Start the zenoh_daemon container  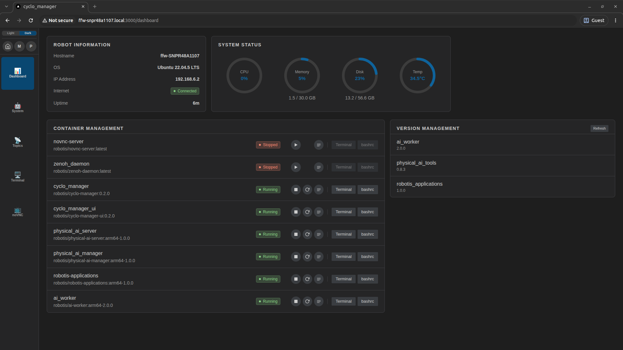coord(296,167)
